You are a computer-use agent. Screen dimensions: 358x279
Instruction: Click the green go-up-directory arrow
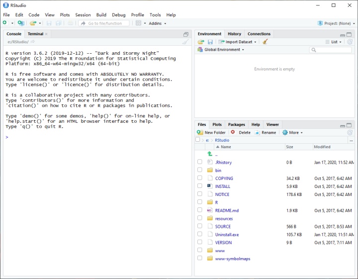pos(210,154)
